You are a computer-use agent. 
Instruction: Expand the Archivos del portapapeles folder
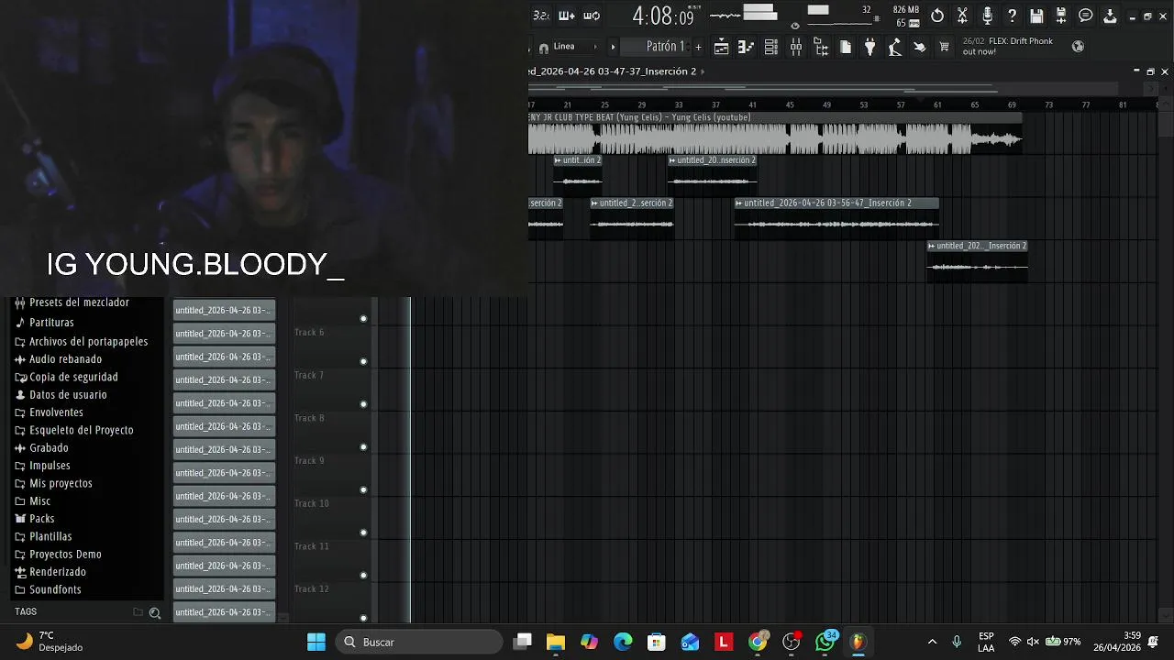tap(81, 341)
